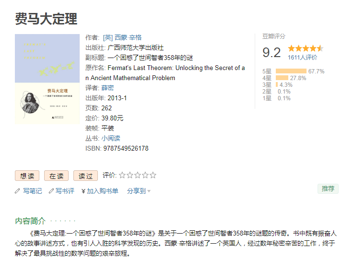
Task: Mark the book as 在读
Action: pos(56,176)
